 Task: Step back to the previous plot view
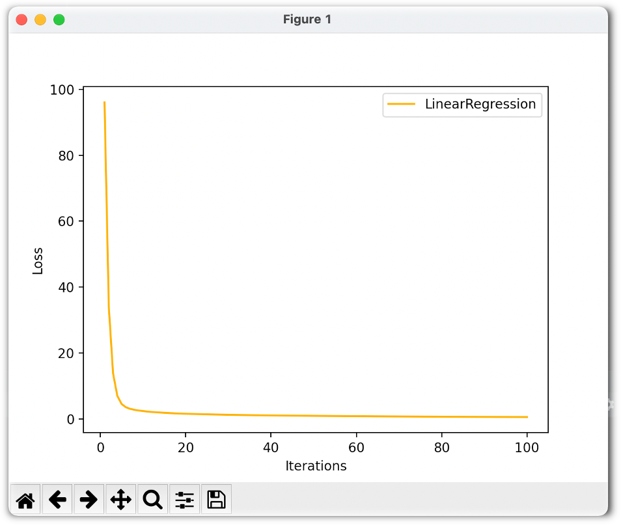[57, 499]
